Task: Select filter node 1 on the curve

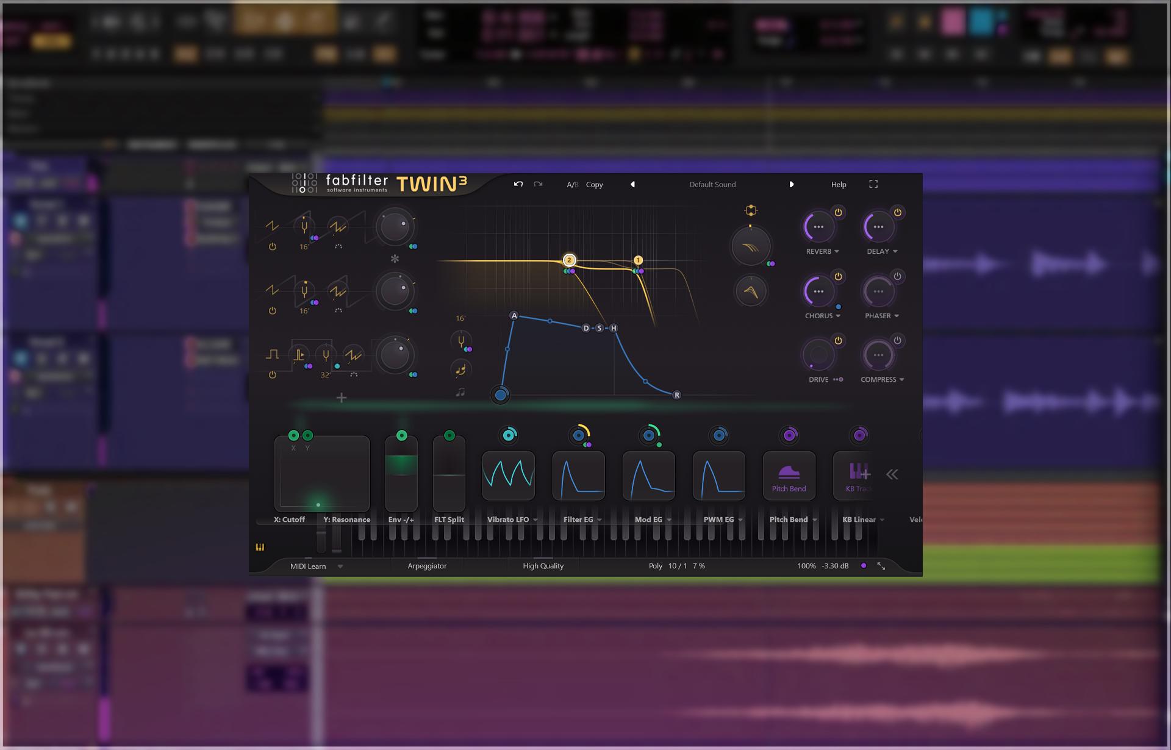Action: pyautogui.click(x=638, y=260)
